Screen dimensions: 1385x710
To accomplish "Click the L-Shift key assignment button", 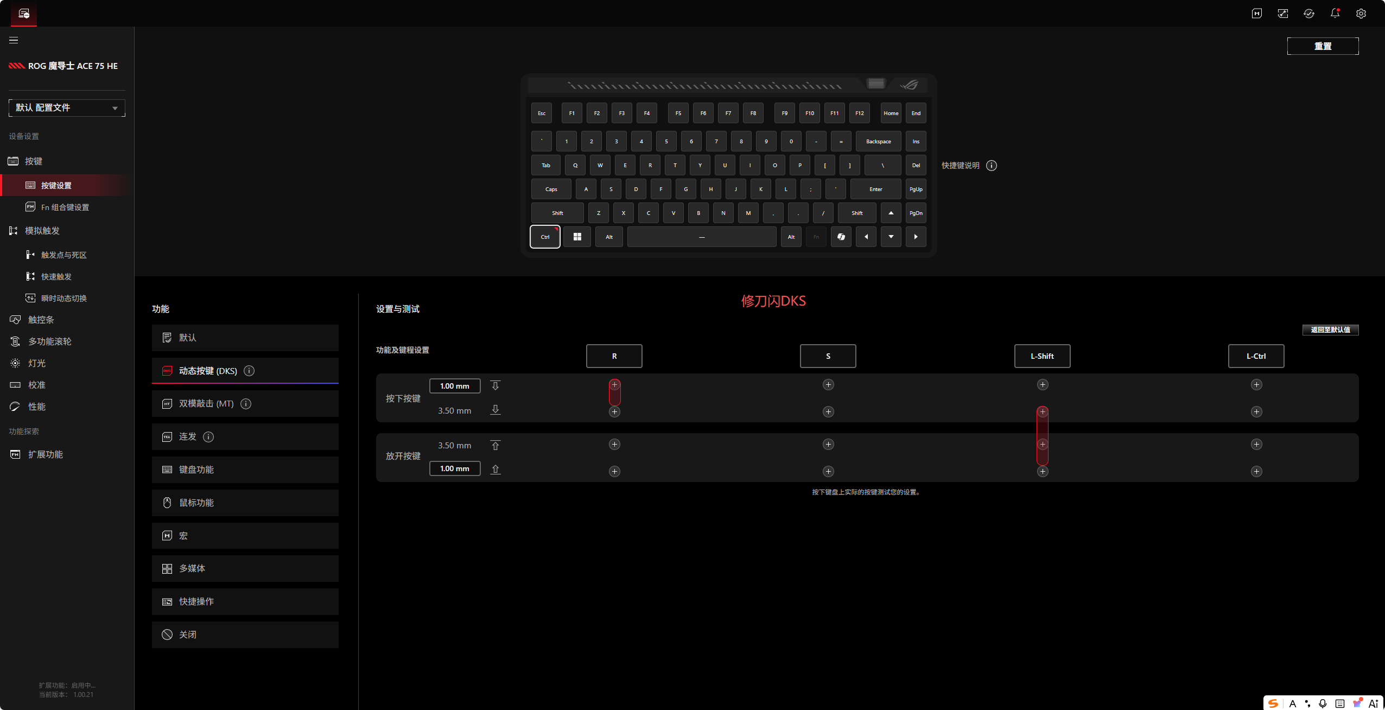I will click(x=1043, y=356).
